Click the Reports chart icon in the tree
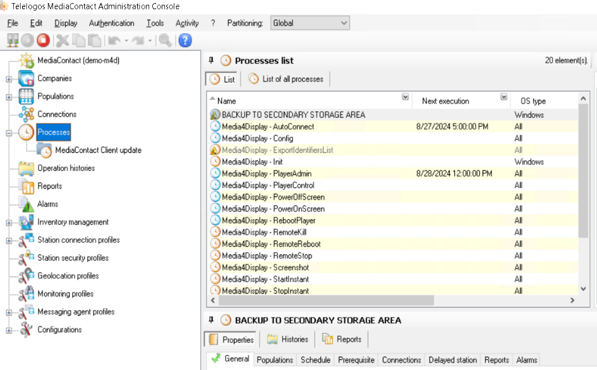Screen dimensions: 597x370 [27, 186]
